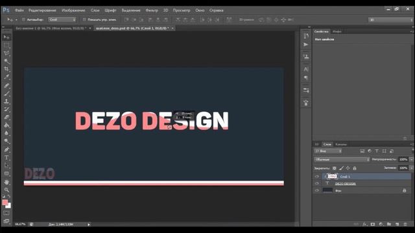Open the Вид layer filter dropdown
This screenshot has height=233, width=415.
point(328,151)
